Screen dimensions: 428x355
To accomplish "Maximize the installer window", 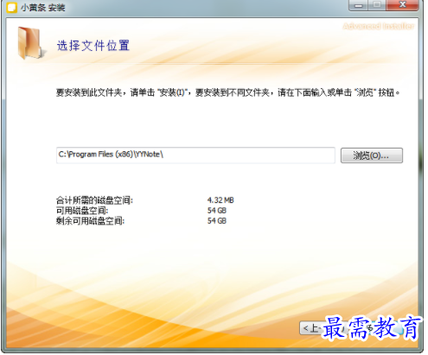I will point(377,5).
